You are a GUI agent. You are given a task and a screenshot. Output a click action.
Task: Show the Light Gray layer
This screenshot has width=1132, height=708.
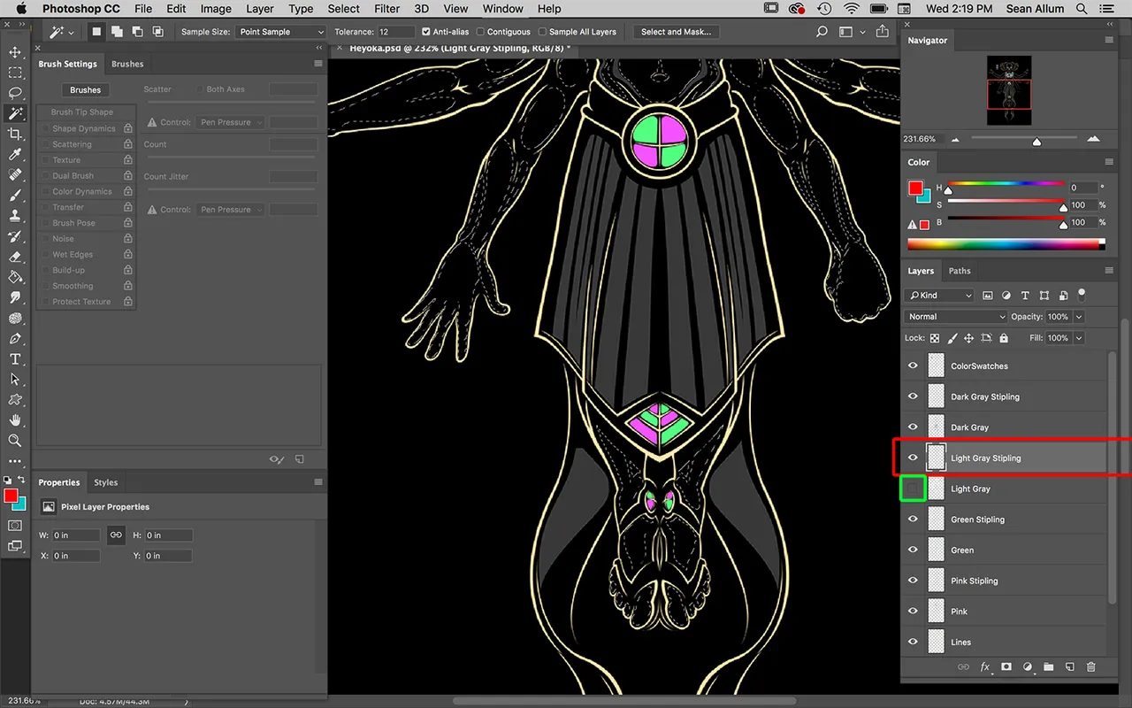point(913,489)
